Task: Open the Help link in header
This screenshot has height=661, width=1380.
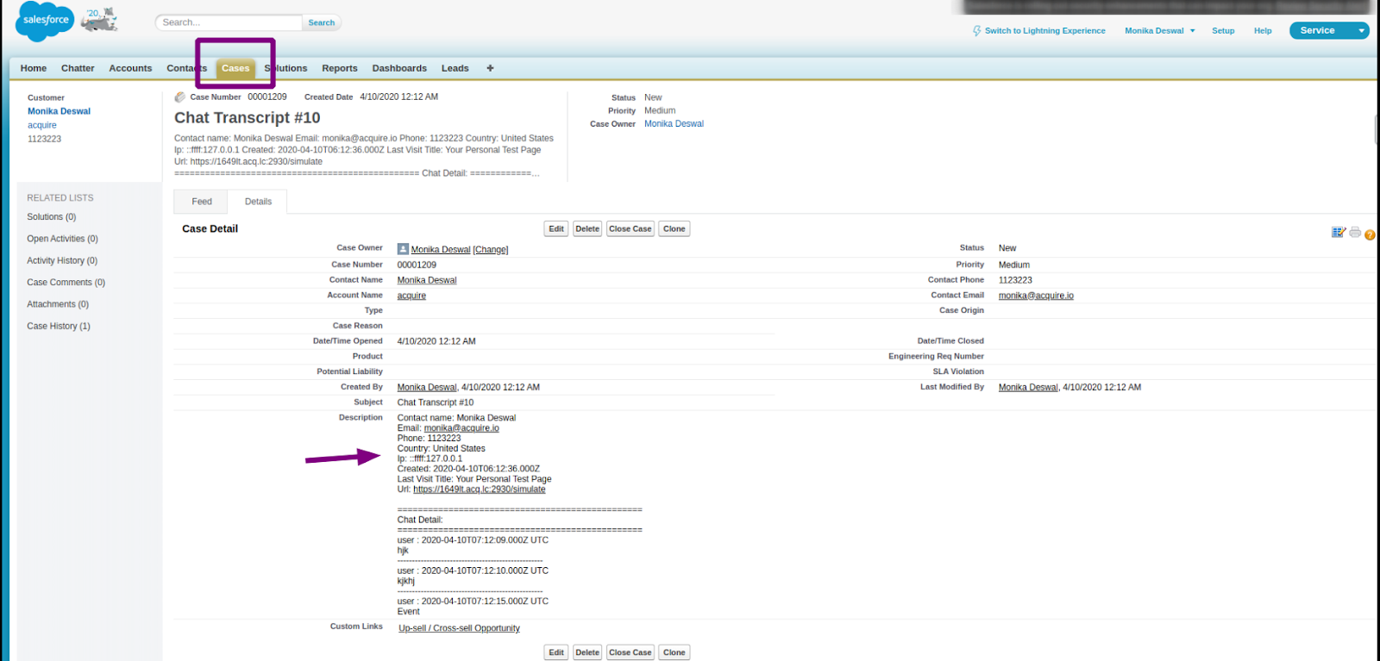Action: (1263, 31)
